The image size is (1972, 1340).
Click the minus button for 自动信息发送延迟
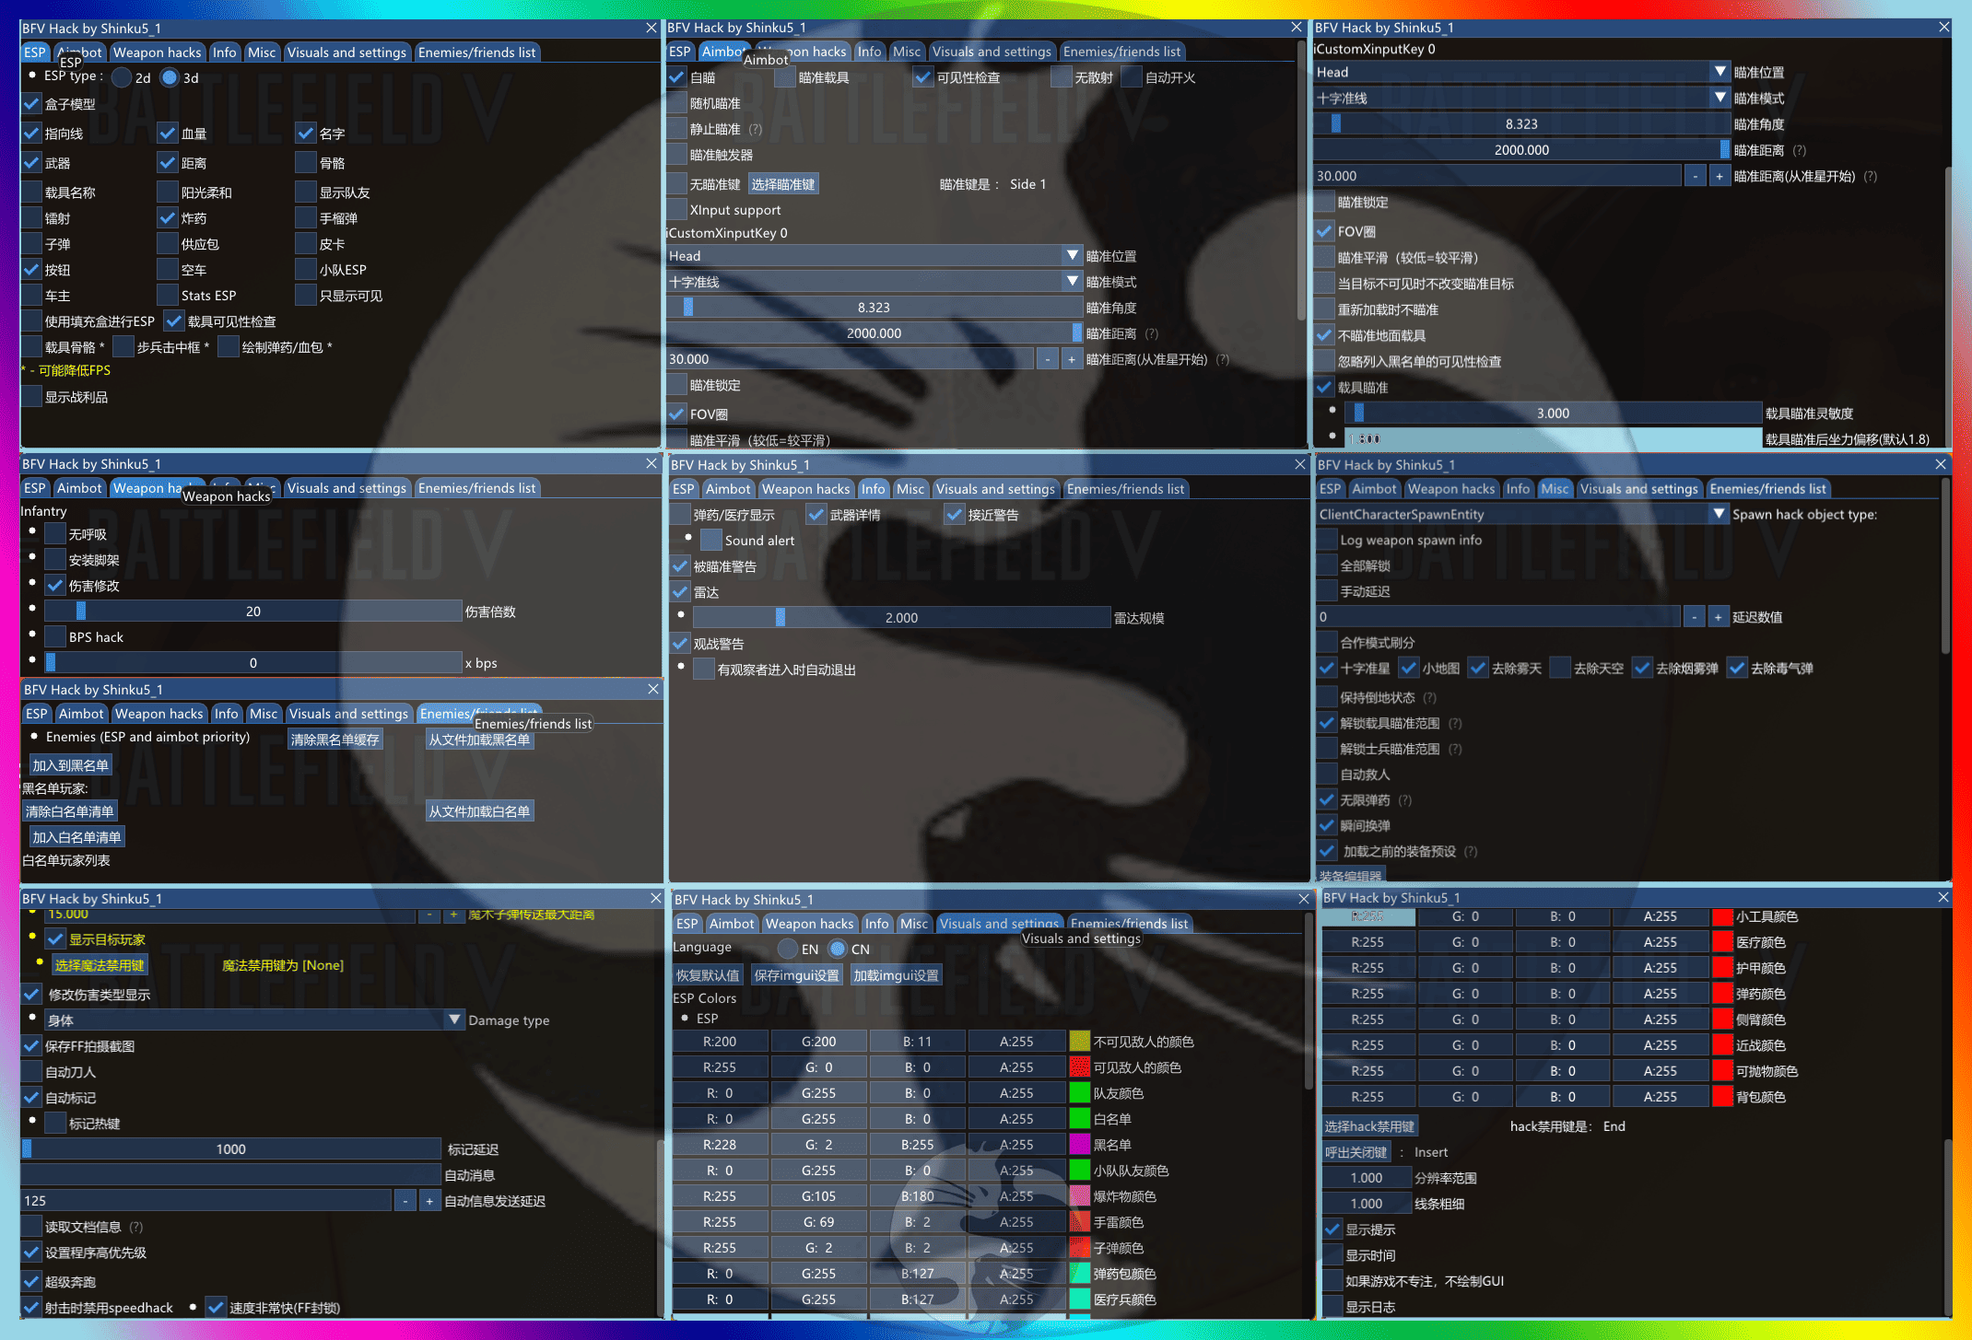(x=405, y=1201)
